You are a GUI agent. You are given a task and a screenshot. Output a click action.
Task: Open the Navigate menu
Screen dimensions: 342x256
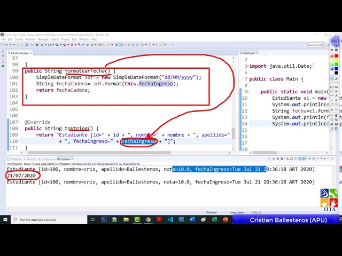click(43, 39)
